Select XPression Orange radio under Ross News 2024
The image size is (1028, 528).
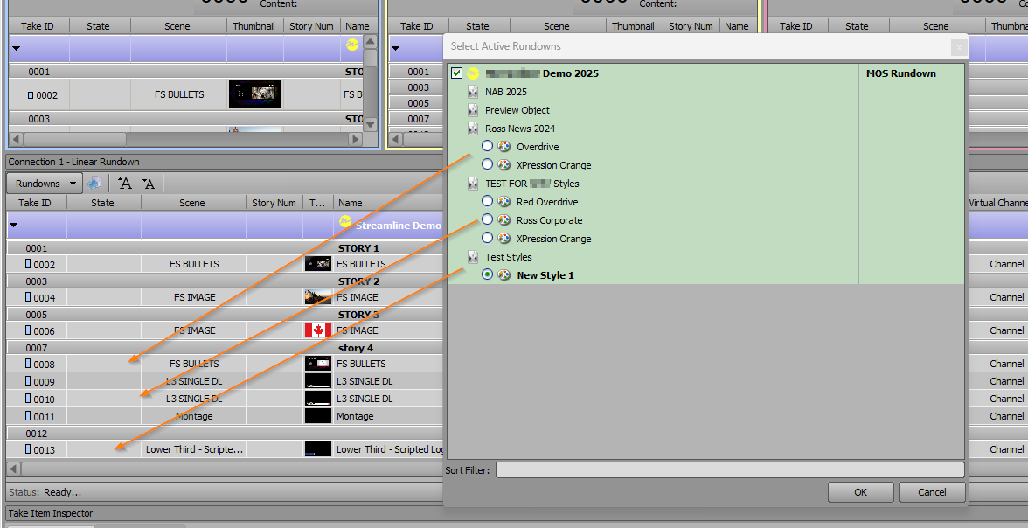(x=487, y=164)
